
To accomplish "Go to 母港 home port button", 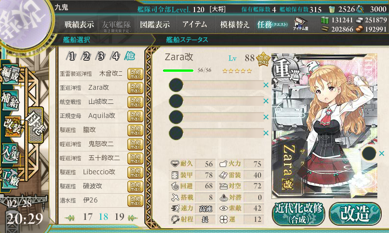I will [35, 125].
